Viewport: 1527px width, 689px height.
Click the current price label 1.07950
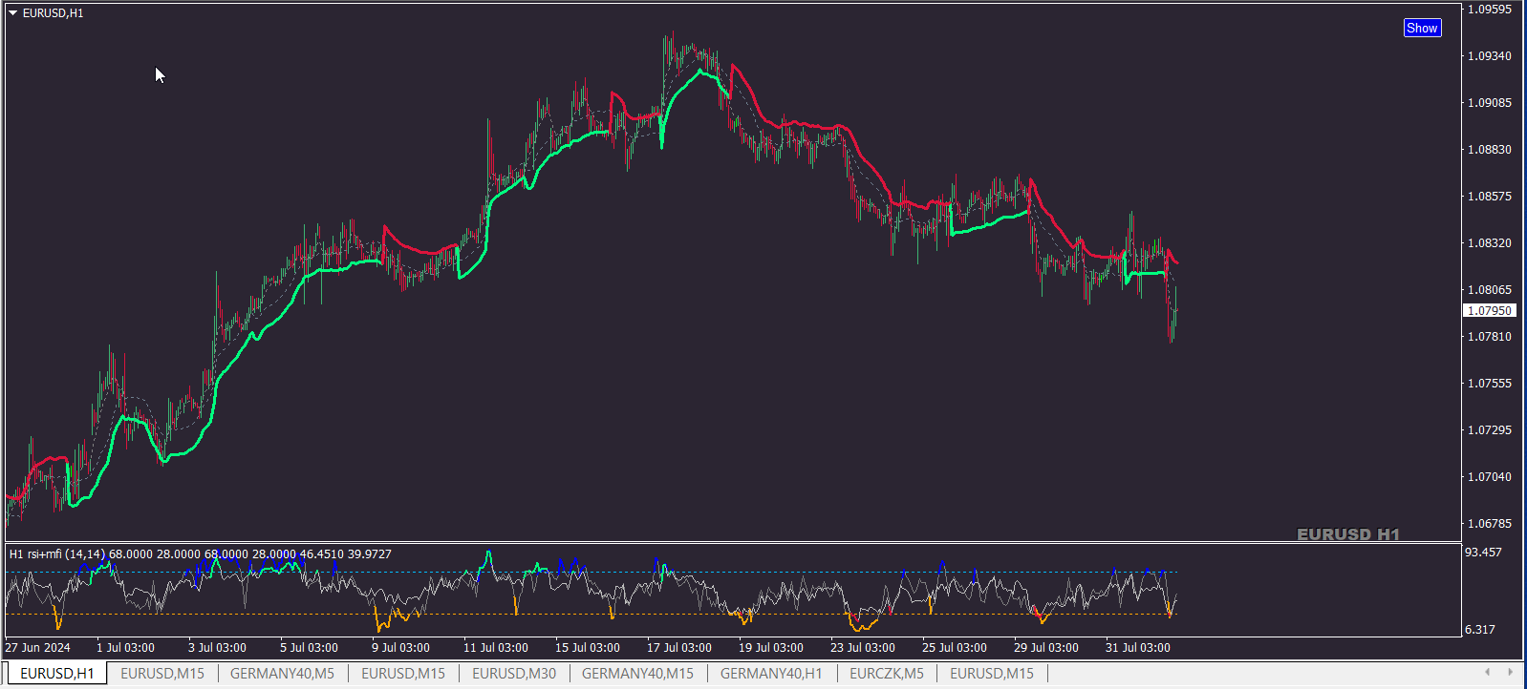tap(1490, 310)
